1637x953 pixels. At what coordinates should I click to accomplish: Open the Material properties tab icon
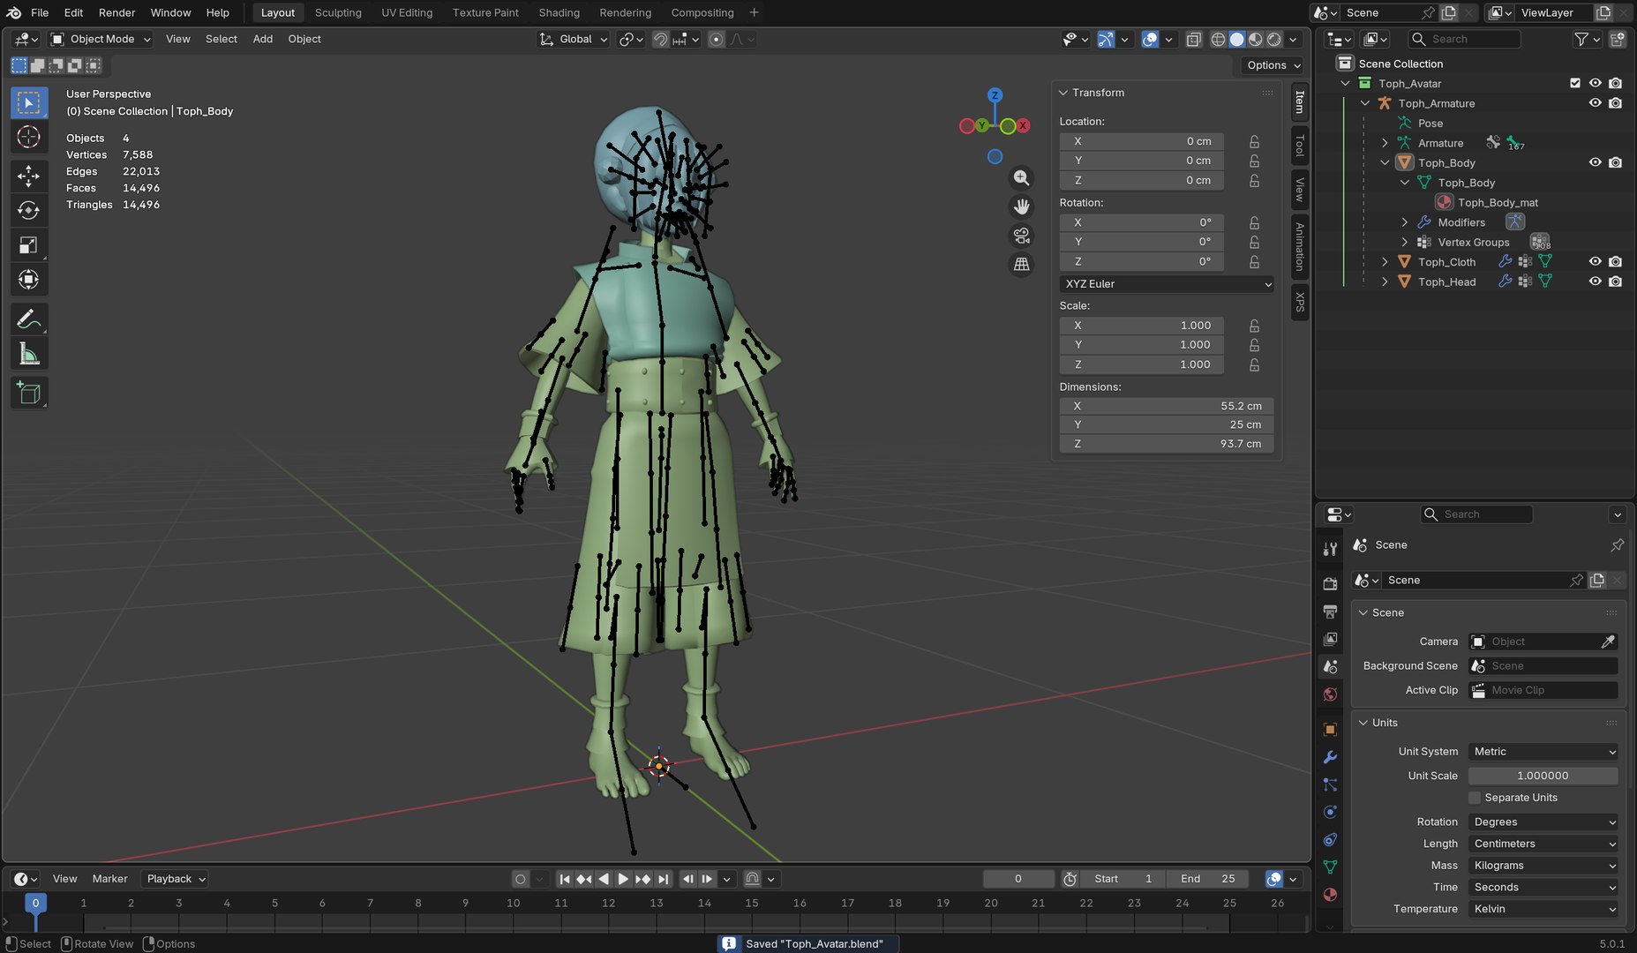pyautogui.click(x=1330, y=895)
